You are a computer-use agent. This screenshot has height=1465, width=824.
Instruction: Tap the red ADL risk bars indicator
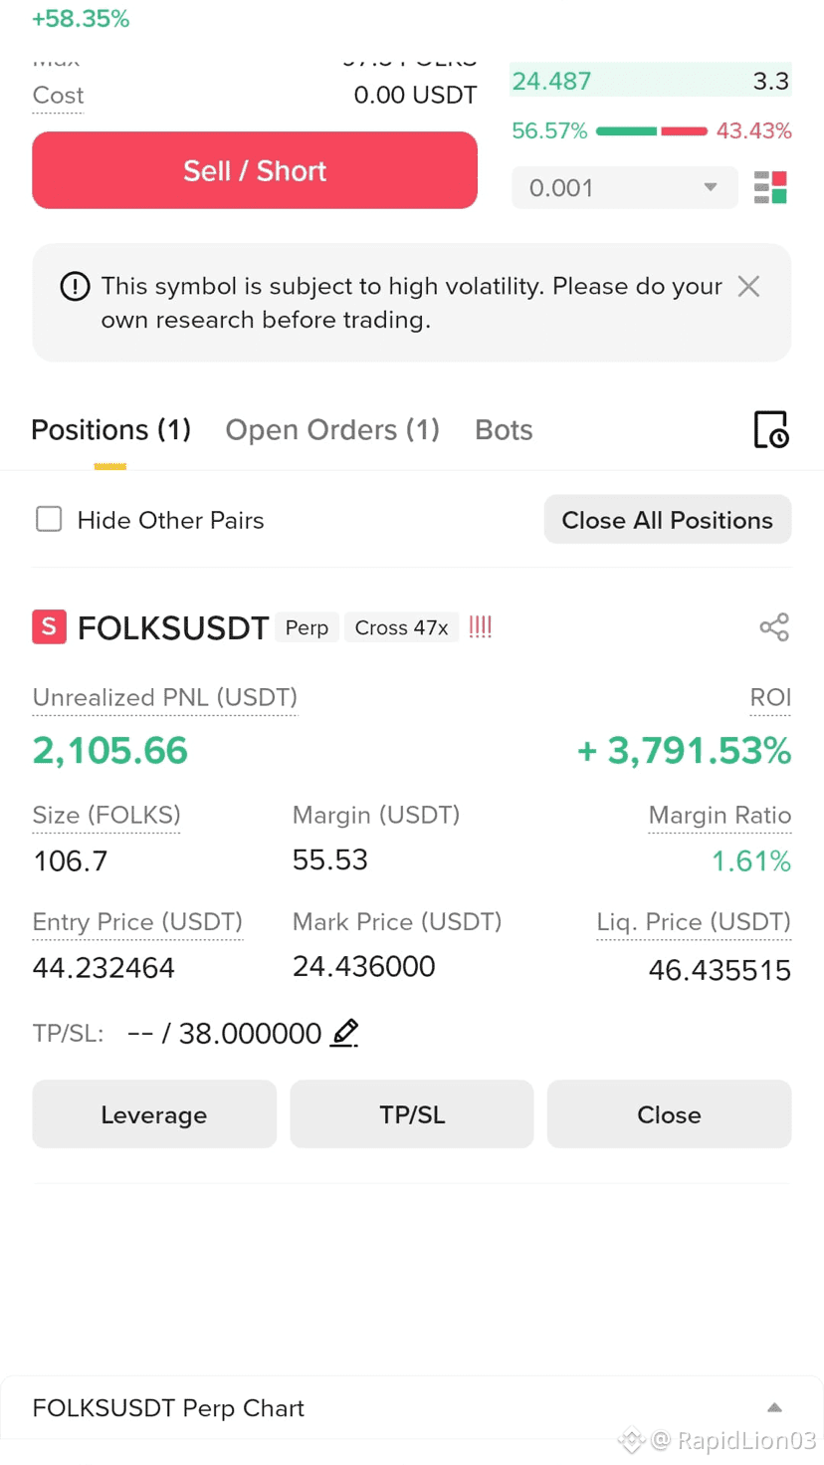(x=481, y=627)
